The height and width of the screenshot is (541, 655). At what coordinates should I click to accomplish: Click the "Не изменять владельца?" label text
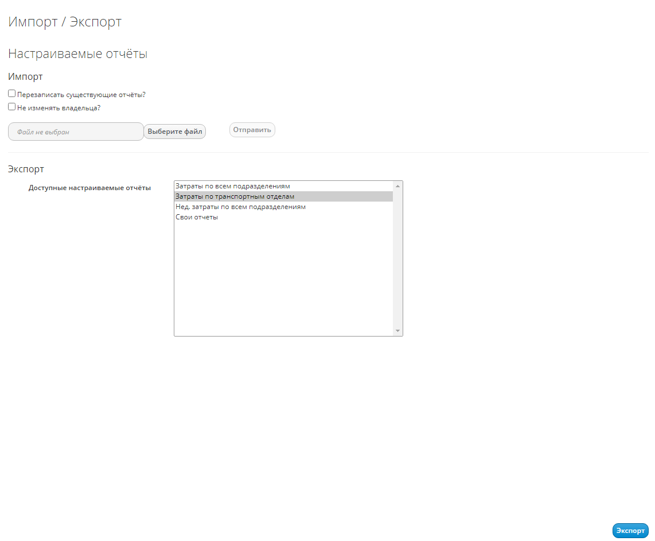(x=59, y=107)
